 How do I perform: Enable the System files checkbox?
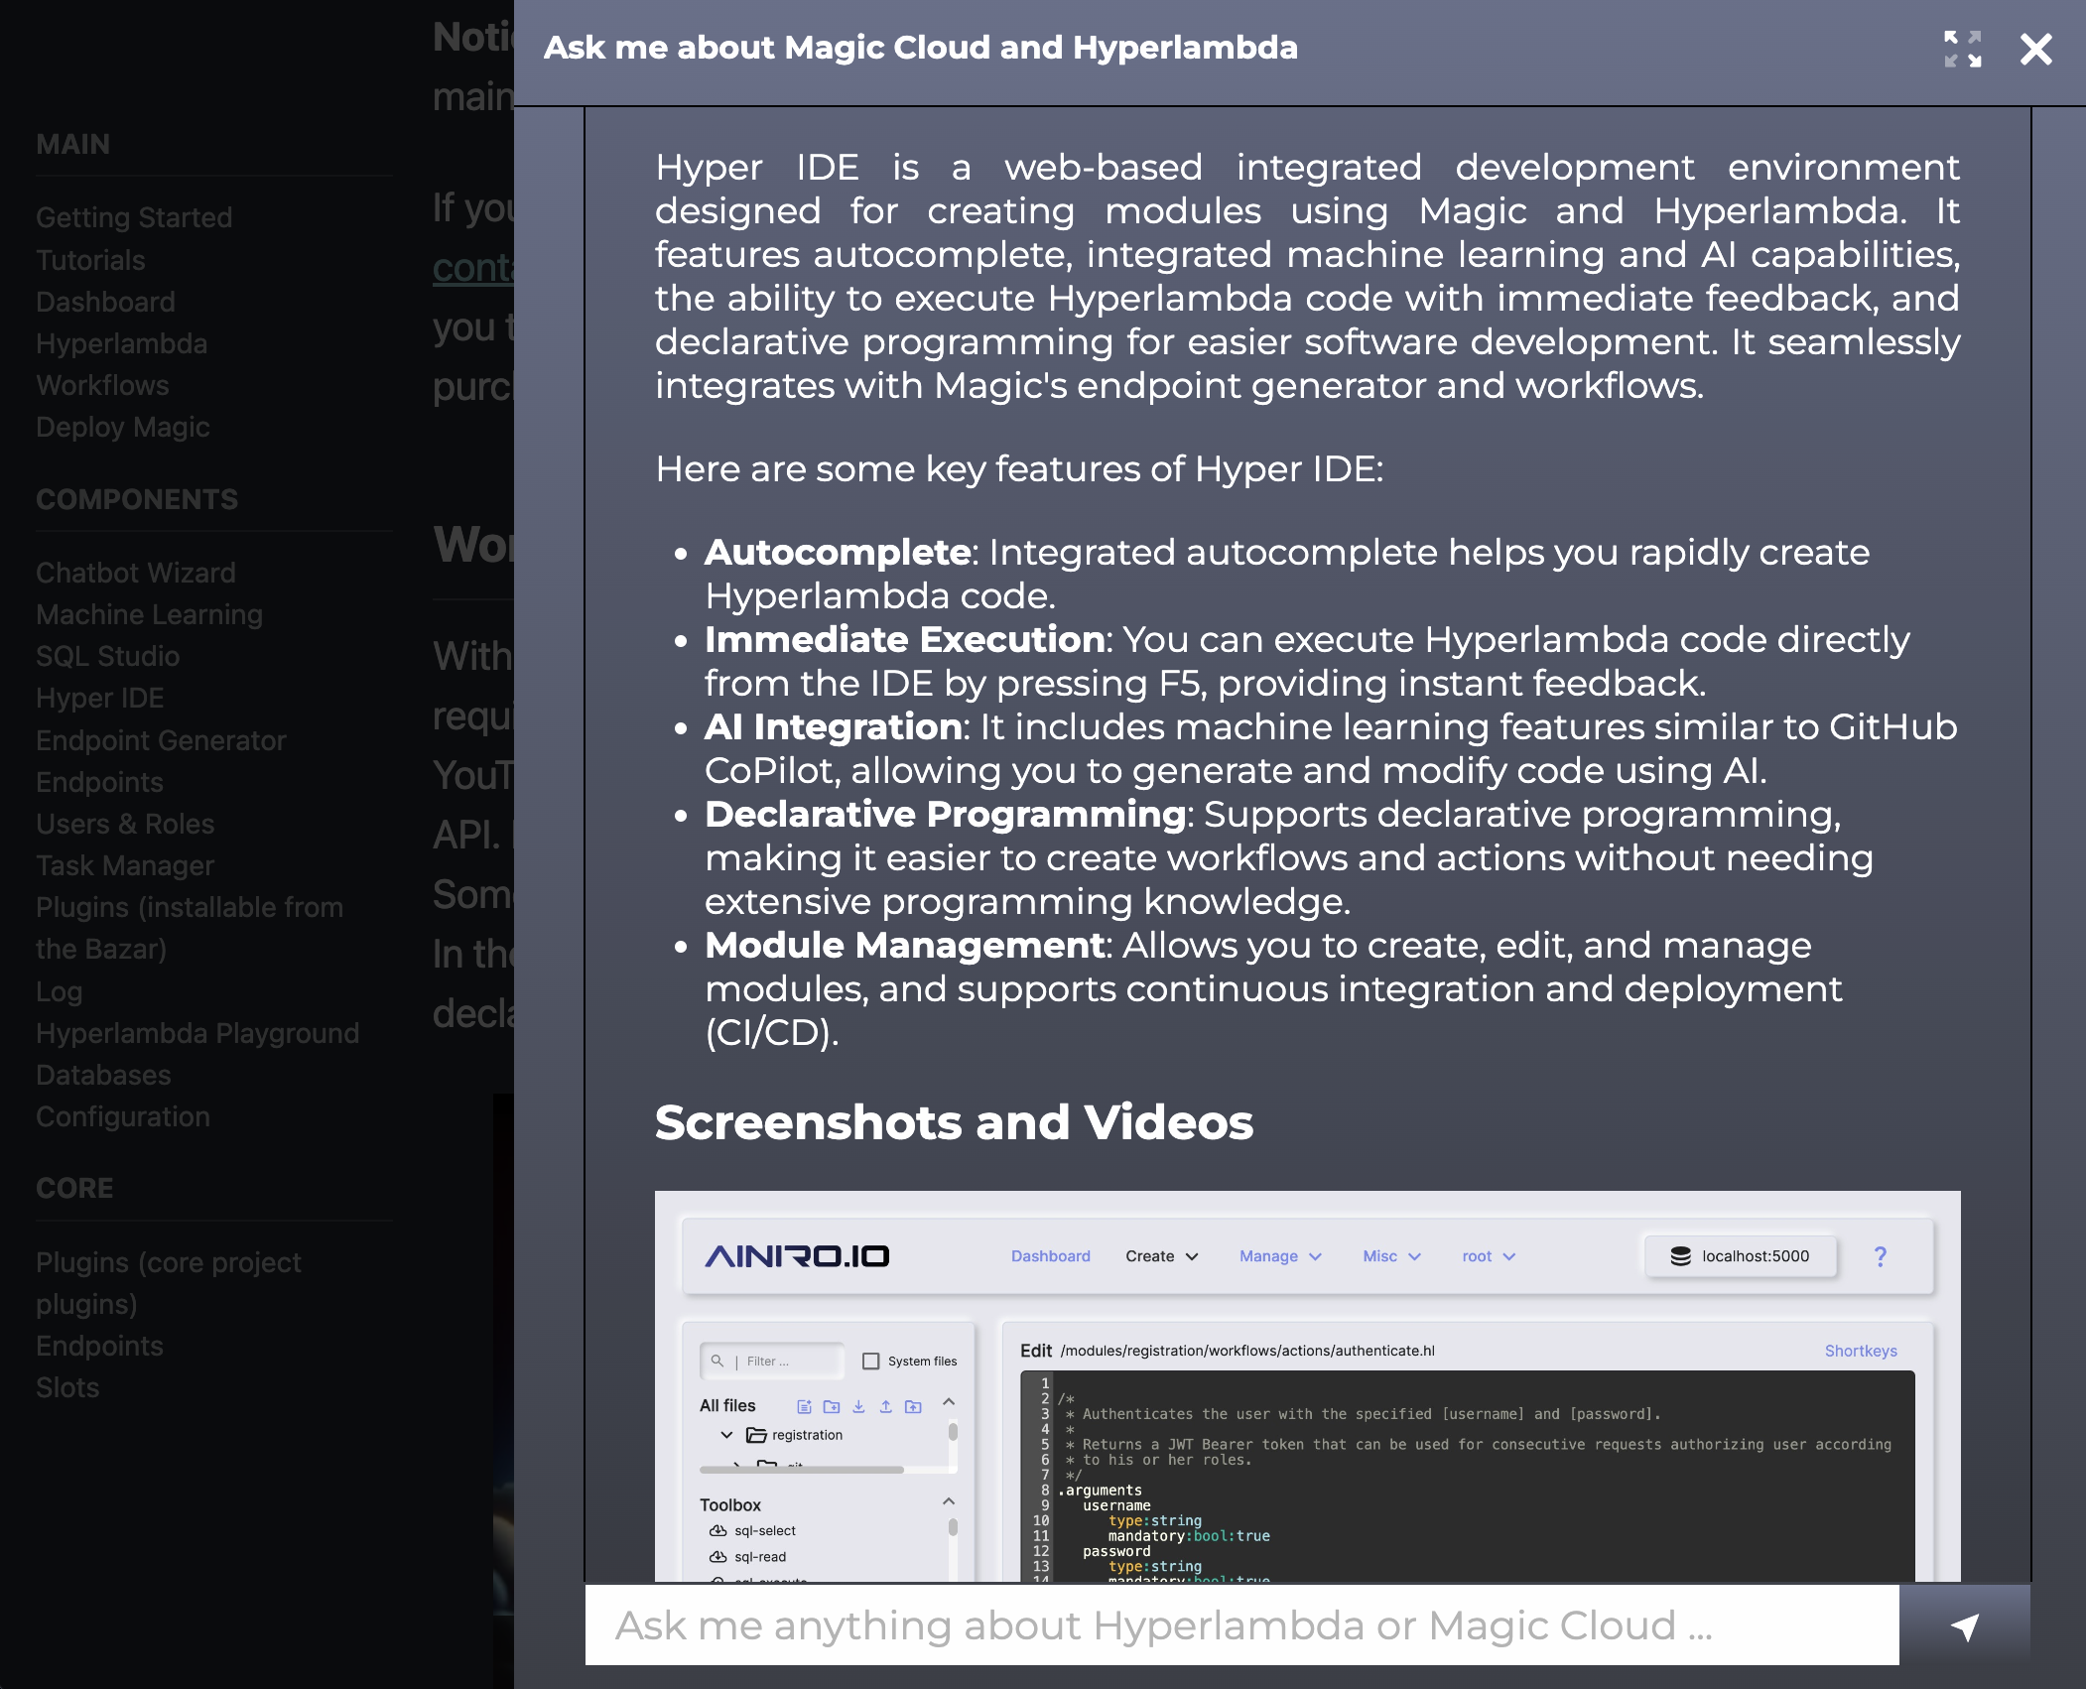(x=870, y=1362)
